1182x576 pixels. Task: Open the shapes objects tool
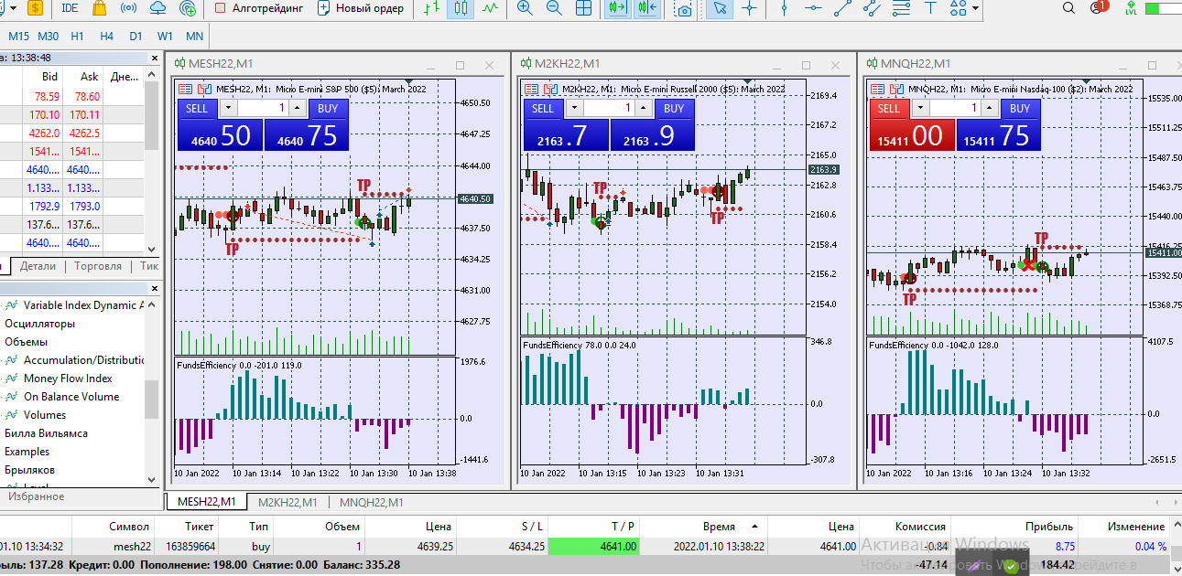pos(958,8)
